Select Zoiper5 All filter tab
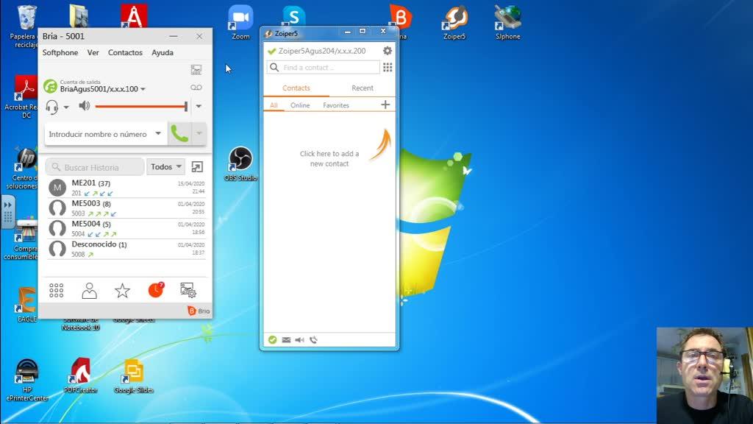 click(x=274, y=105)
